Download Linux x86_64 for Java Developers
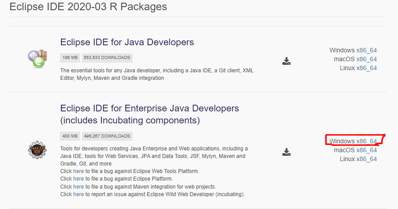 (x=366, y=68)
